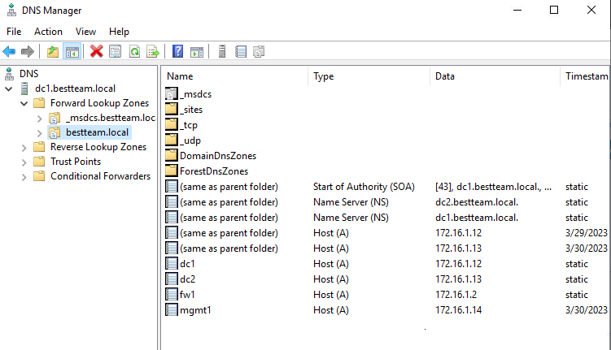Screen dimensions: 611x350
Task: Click the red Delete X icon
Action: tap(96, 51)
